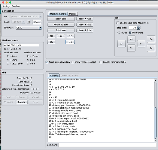This screenshot has width=158, height=150.
Task: Click the console scrollbar down arrow
Action: point(155,140)
